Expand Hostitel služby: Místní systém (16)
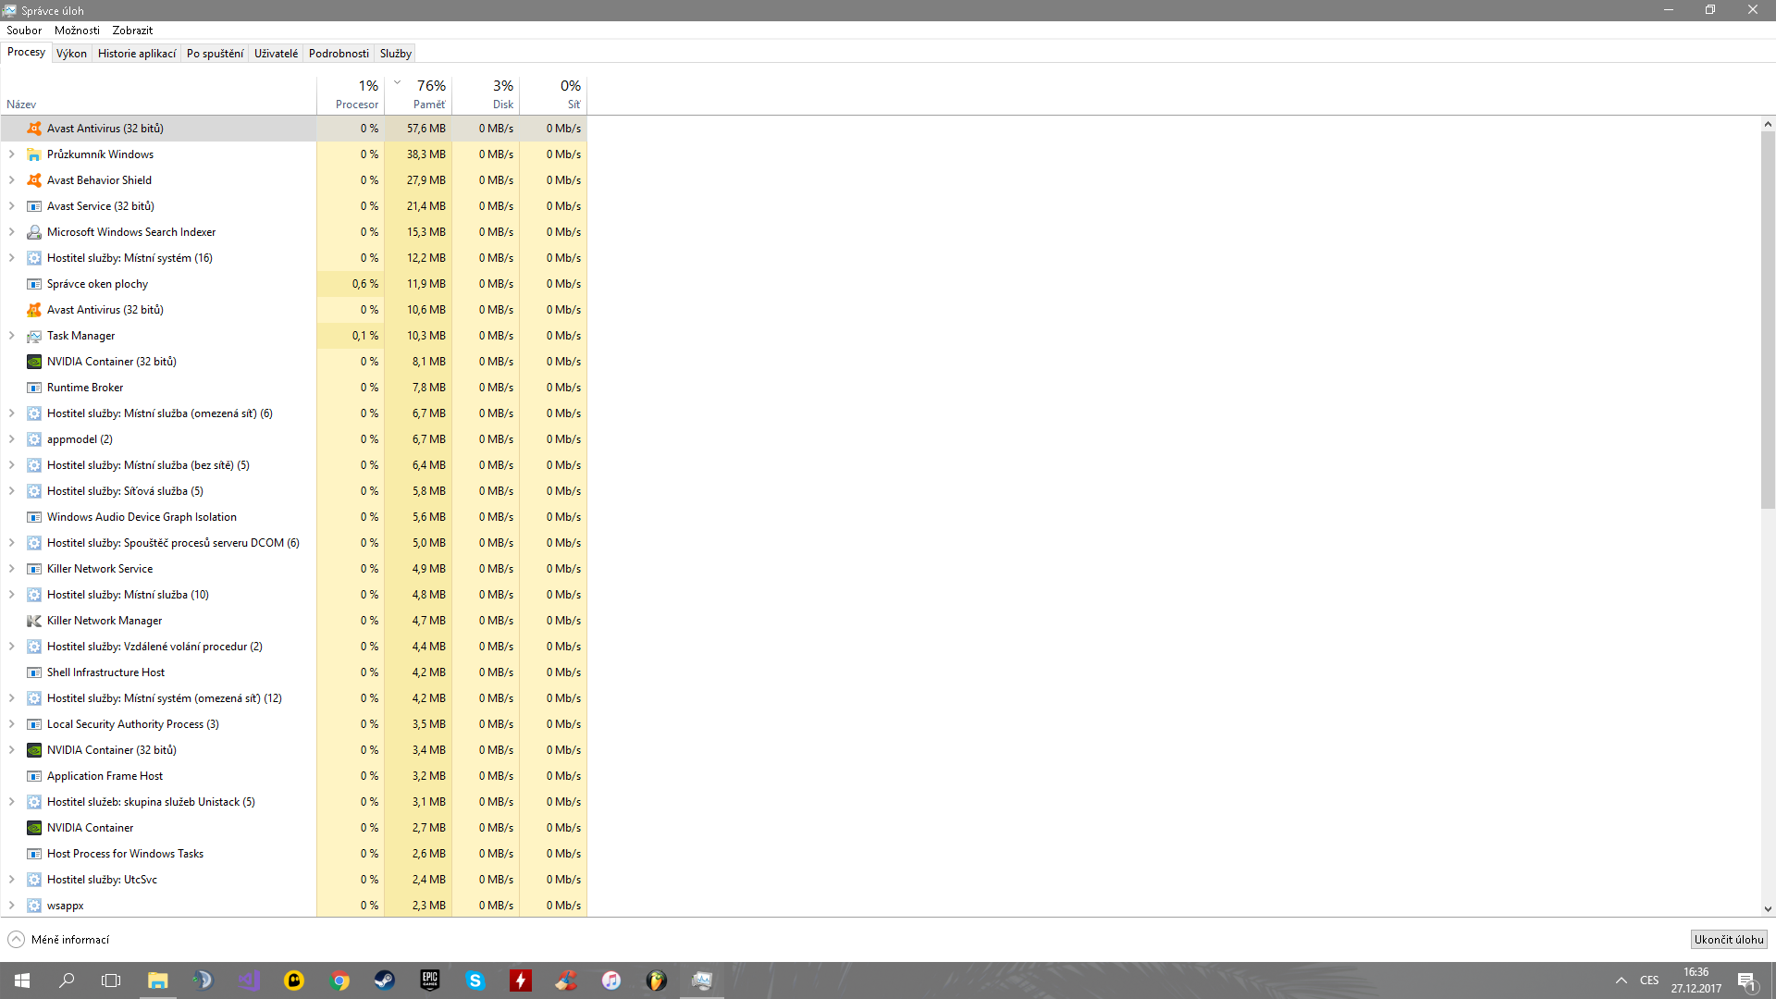Viewport: 1776px width, 999px height. coord(12,258)
